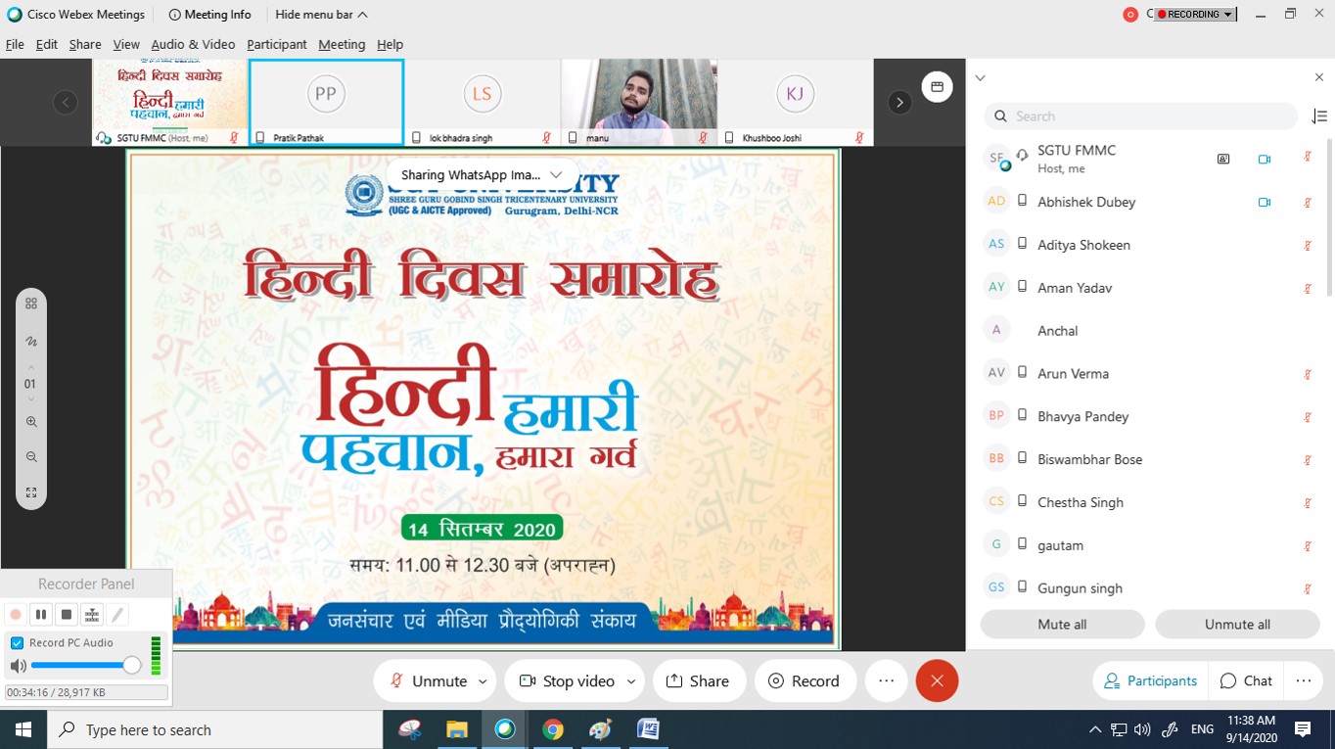Open Meeting Info
The image size is (1335, 749).
tap(209, 15)
